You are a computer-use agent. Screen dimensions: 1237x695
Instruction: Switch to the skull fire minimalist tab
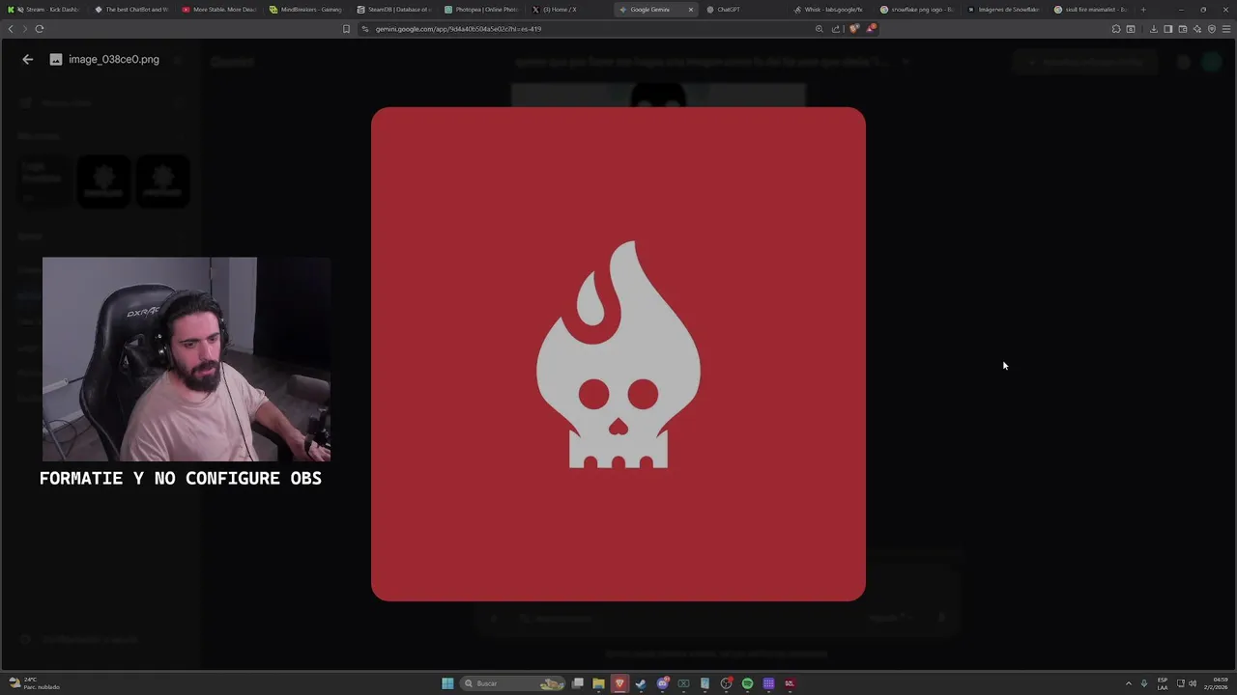1091,10
